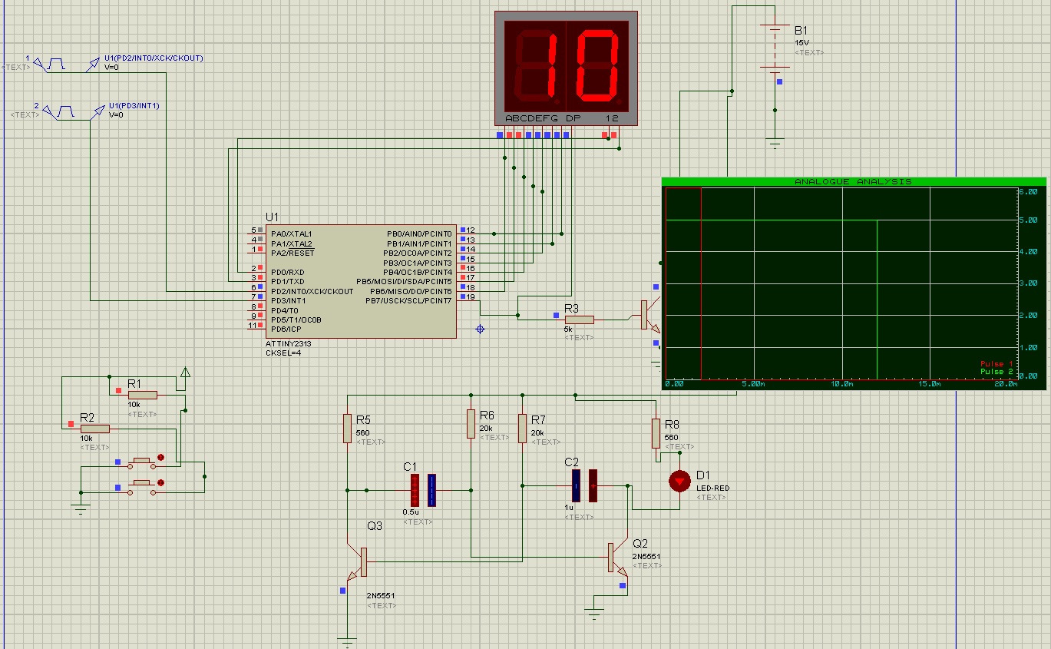Select resistor R5 body
This screenshot has width=1051, height=649.
[x=348, y=428]
